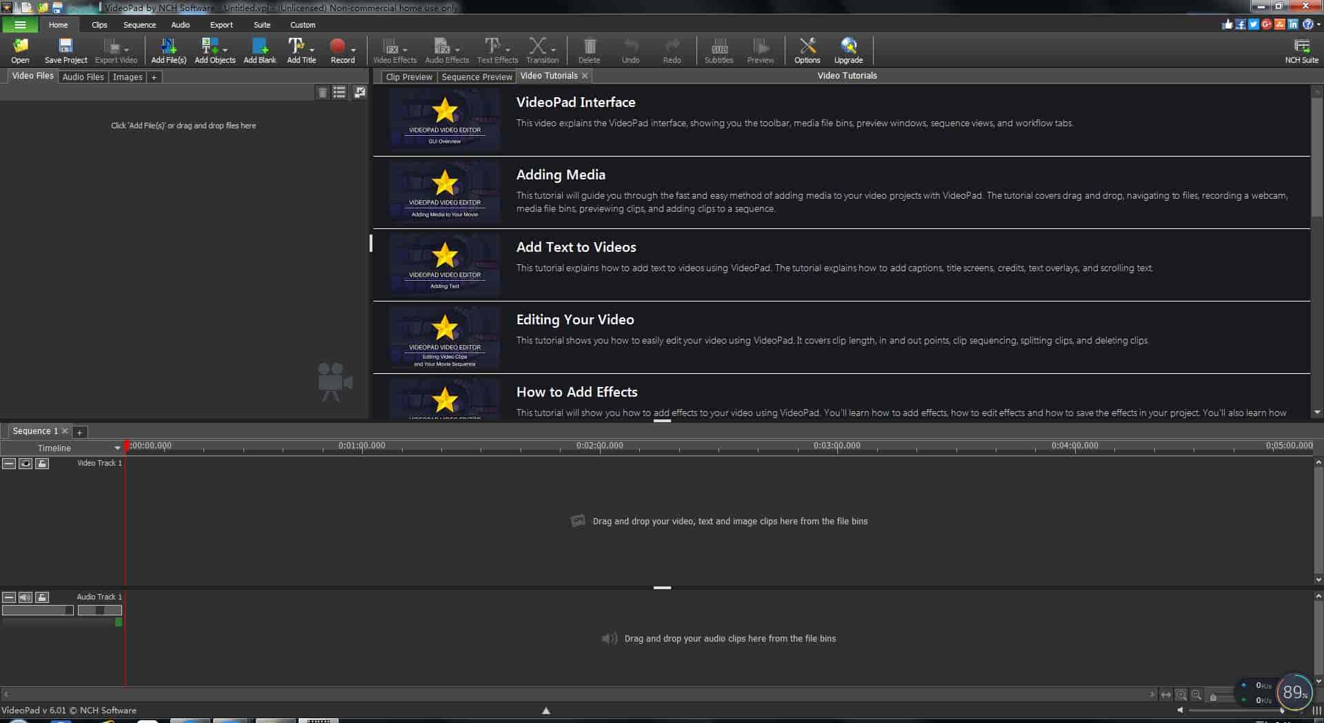Switch to the Sequence ribbon tab

coord(139,24)
